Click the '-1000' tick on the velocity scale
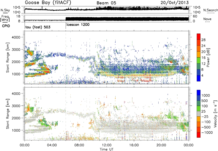The width and height of the screenshot is (218, 151). click(x=207, y=132)
